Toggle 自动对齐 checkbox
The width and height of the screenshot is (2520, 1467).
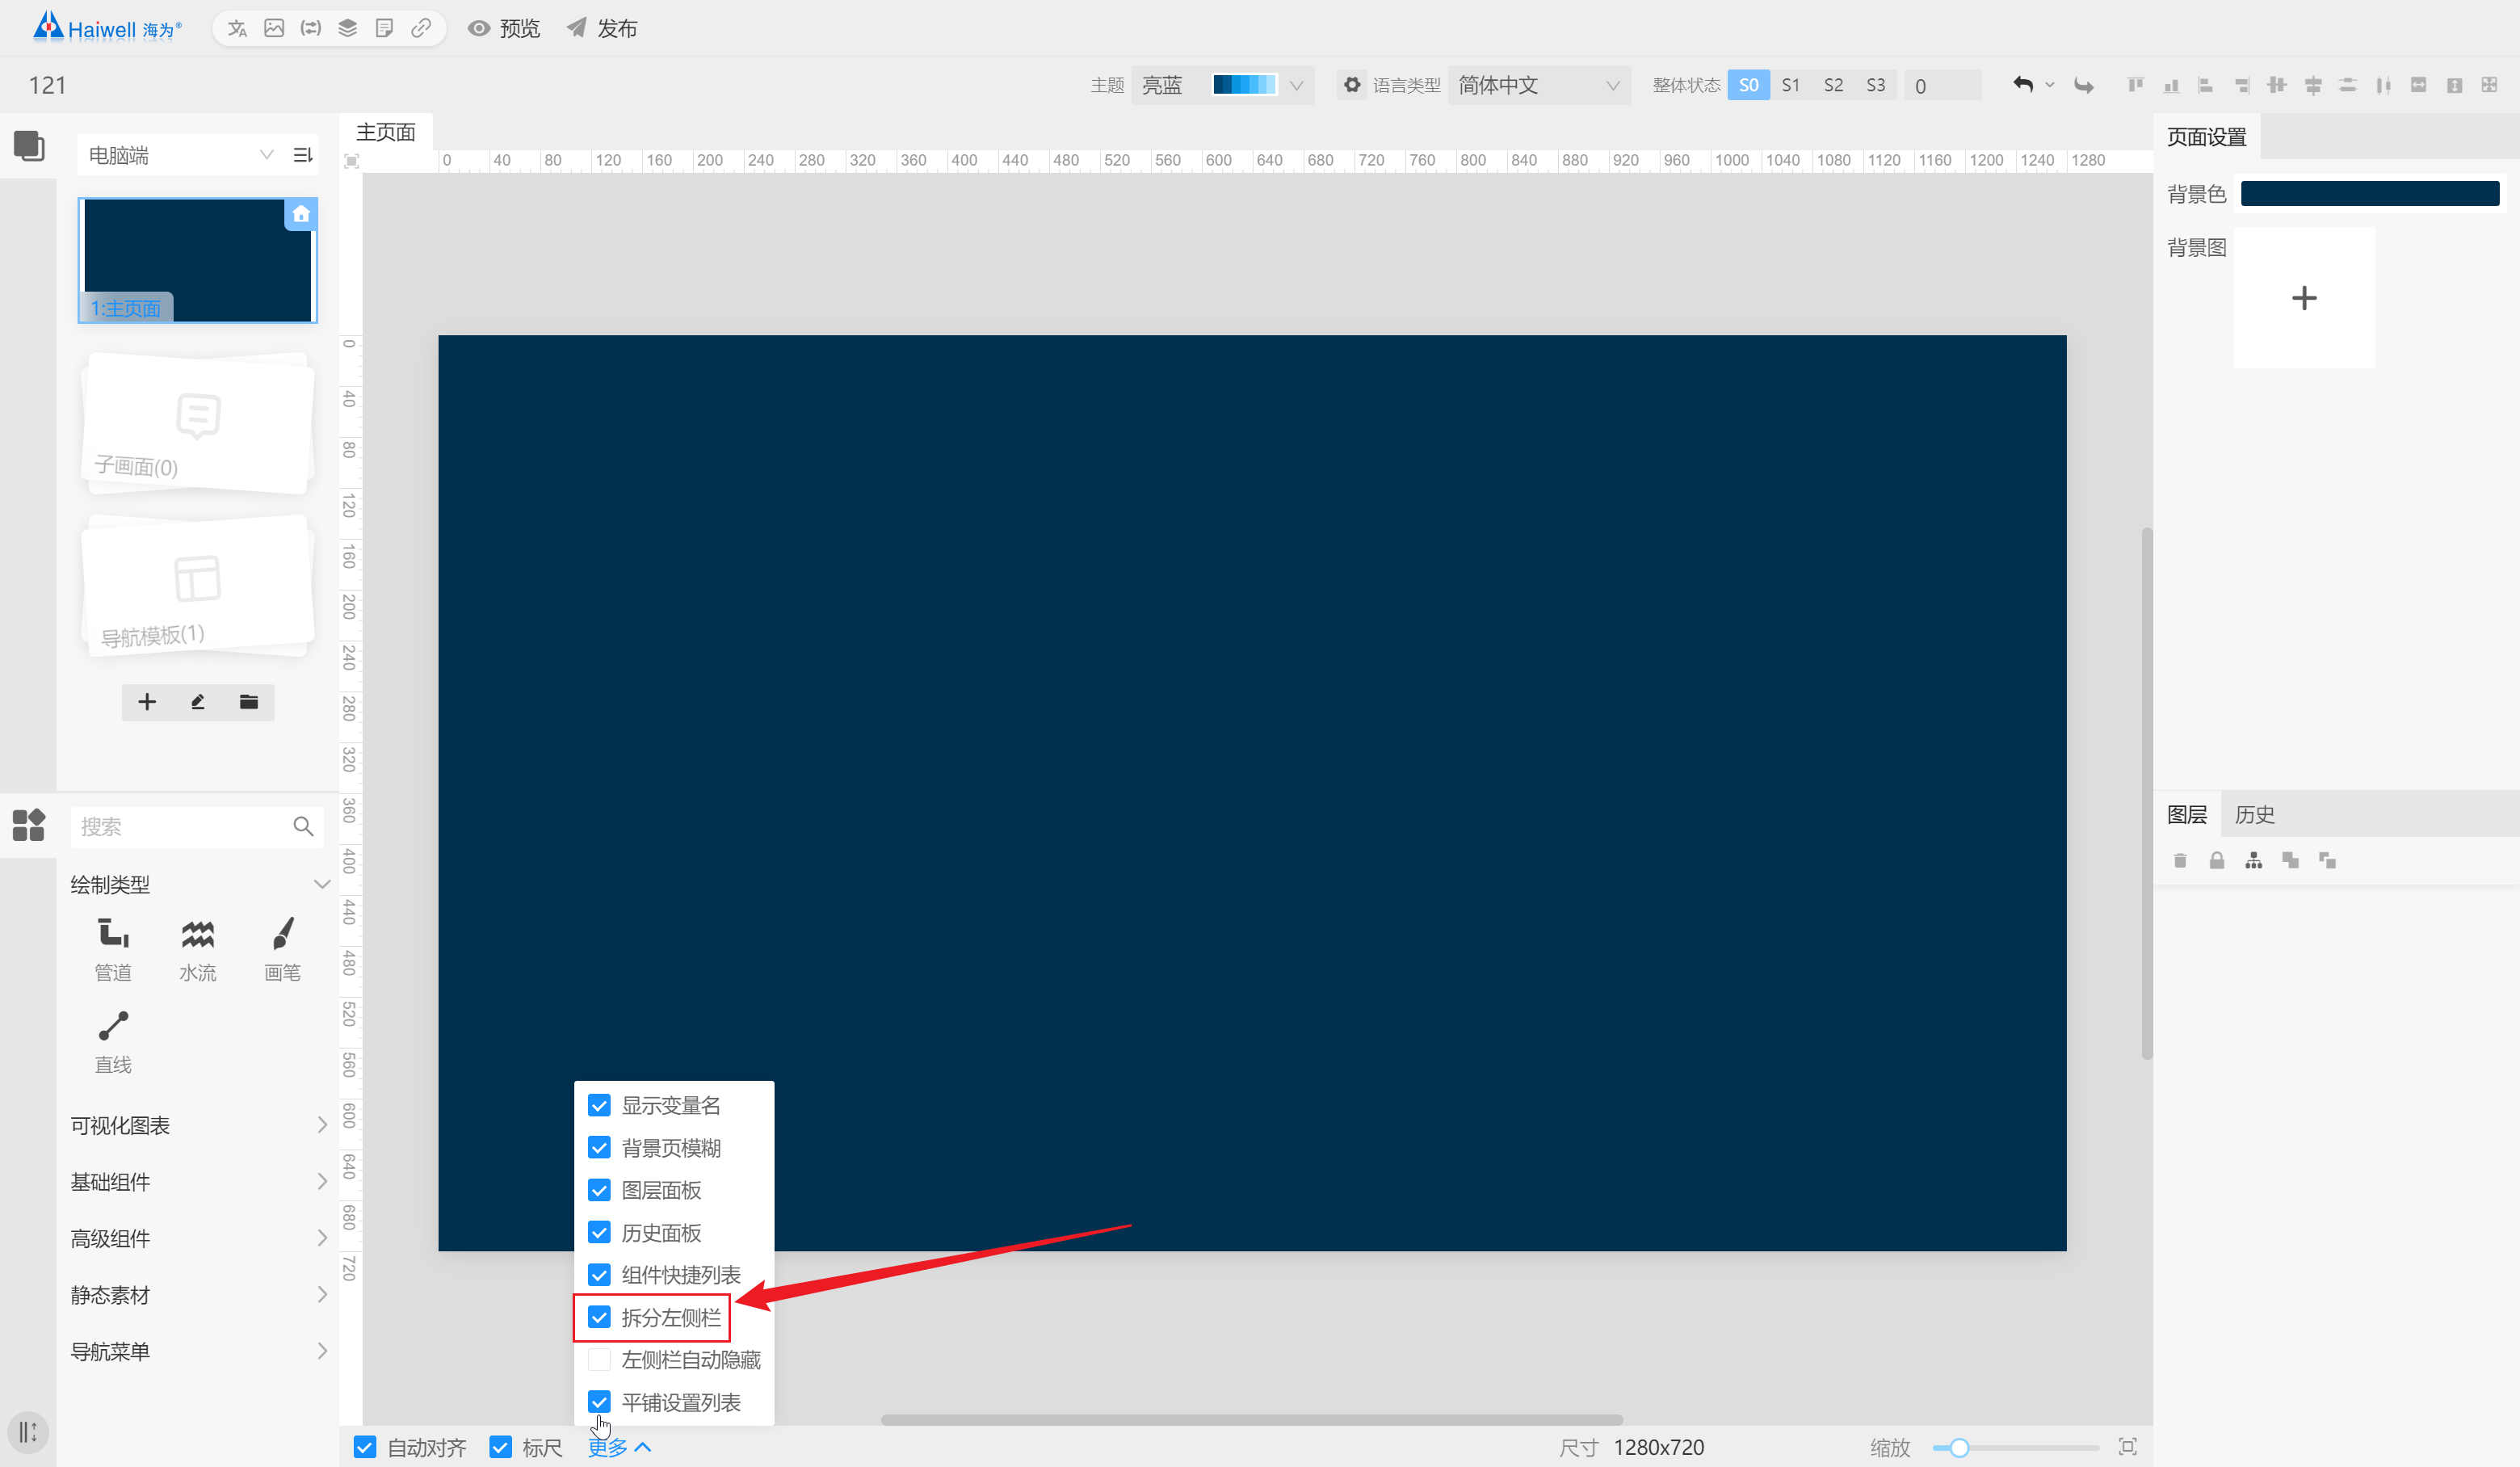[365, 1447]
